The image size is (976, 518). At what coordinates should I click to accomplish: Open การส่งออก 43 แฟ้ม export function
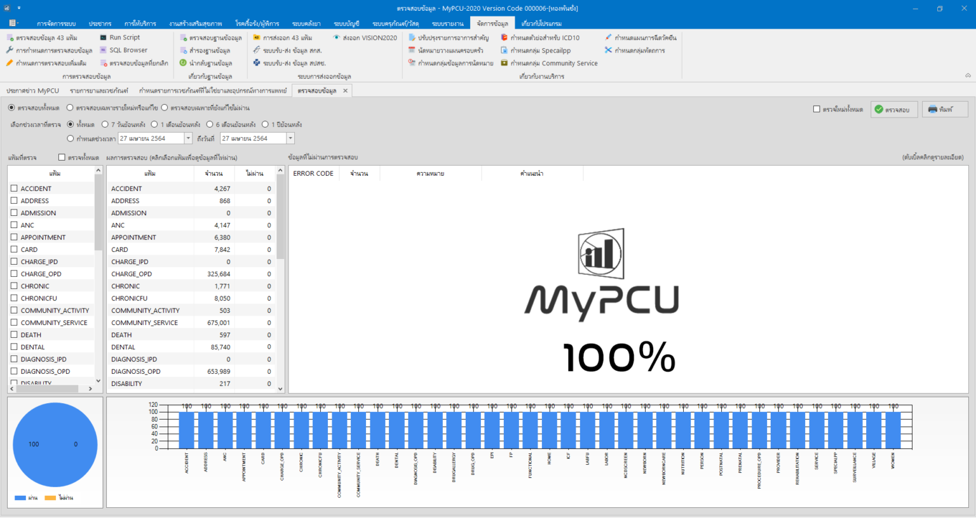pyautogui.click(x=286, y=37)
